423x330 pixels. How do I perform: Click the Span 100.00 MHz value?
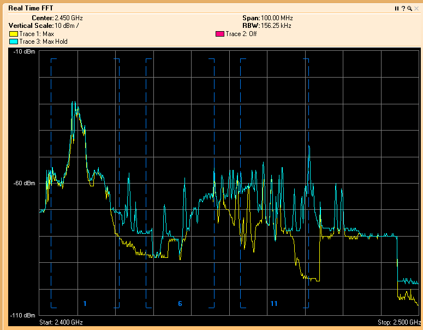point(275,18)
